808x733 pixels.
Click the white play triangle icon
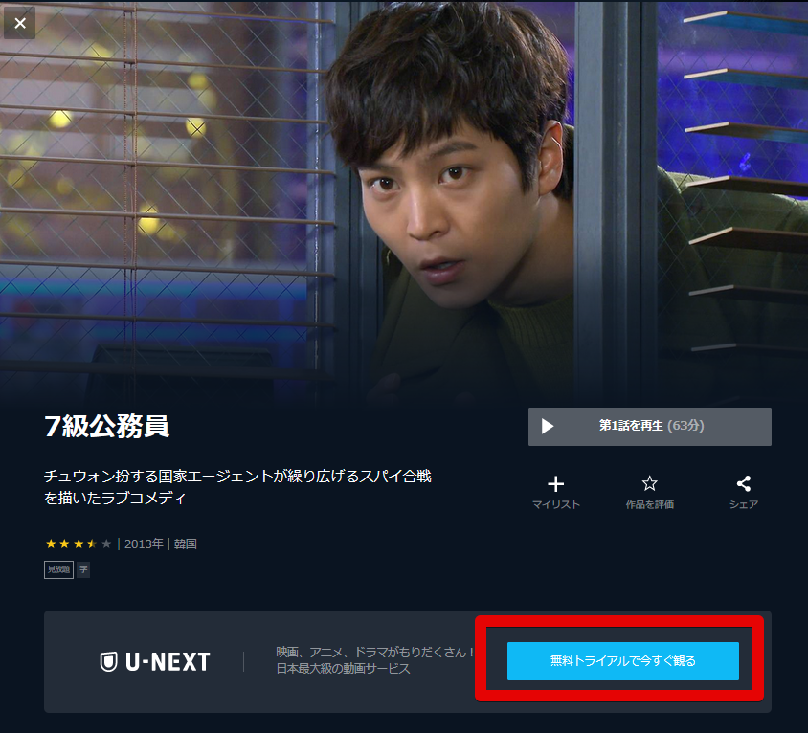[x=548, y=426]
